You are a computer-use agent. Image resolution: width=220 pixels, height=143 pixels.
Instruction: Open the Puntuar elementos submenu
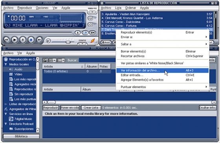coord(162,87)
